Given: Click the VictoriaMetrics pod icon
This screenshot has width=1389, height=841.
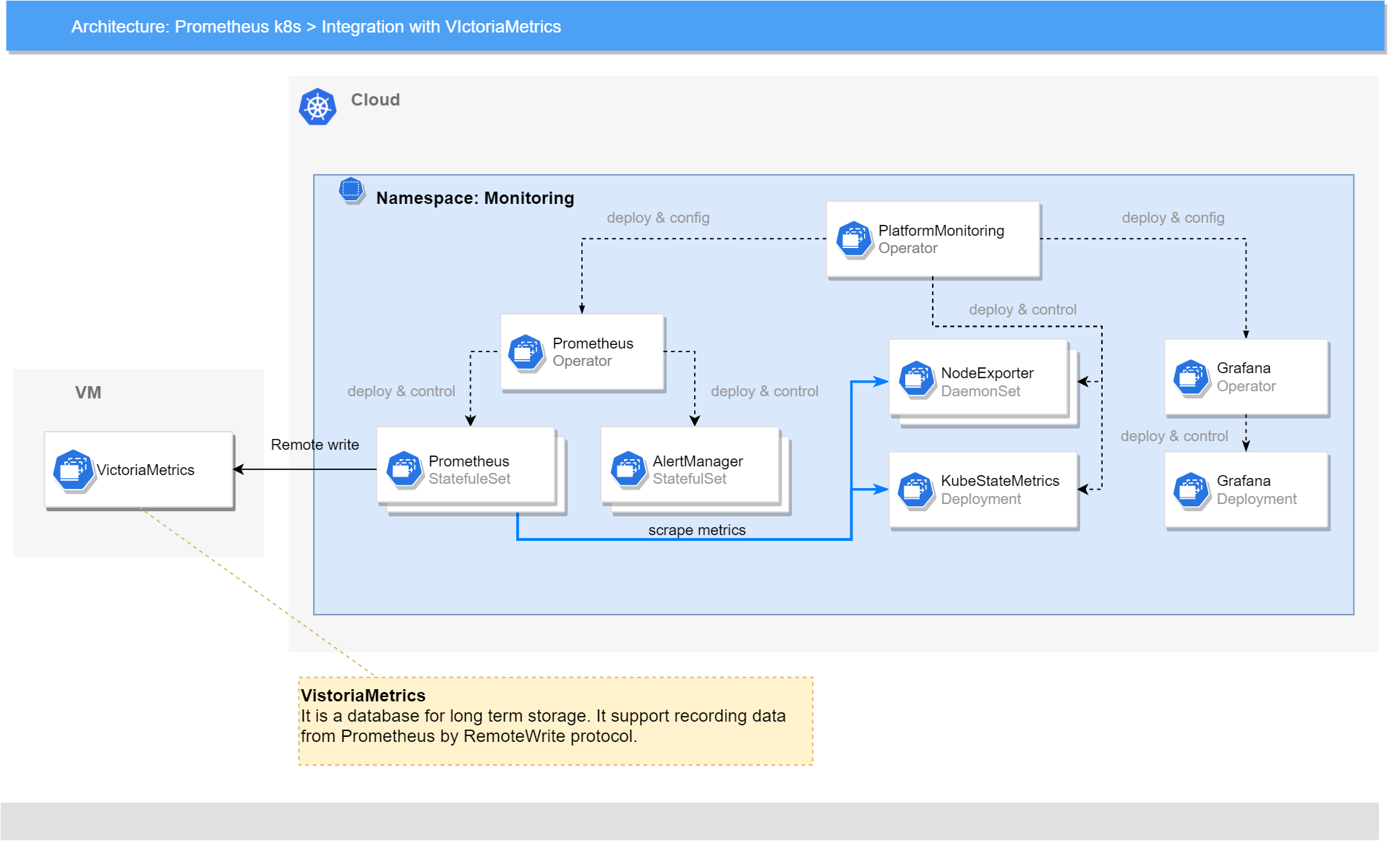Looking at the screenshot, I should pyautogui.click(x=73, y=470).
